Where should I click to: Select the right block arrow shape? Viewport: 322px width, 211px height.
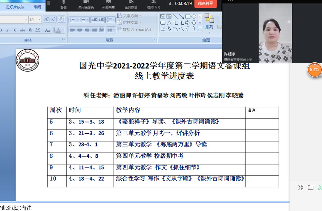coord(188,23)
